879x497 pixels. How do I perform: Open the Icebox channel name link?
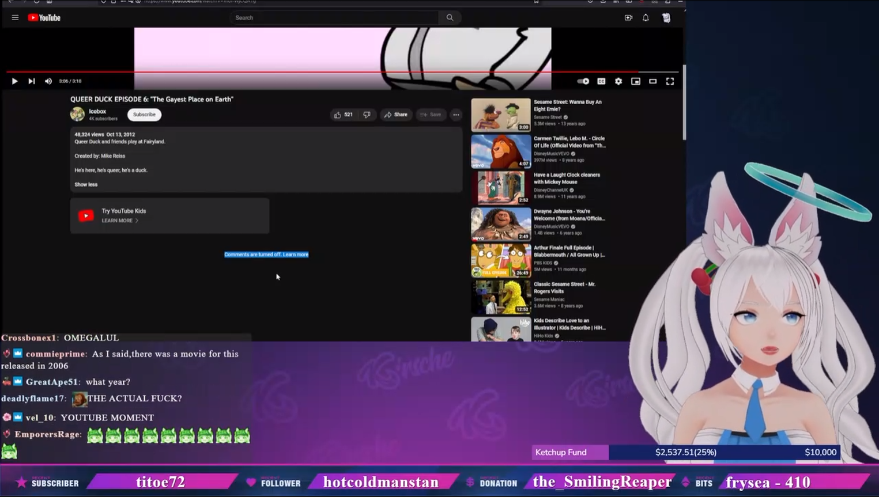97,111
